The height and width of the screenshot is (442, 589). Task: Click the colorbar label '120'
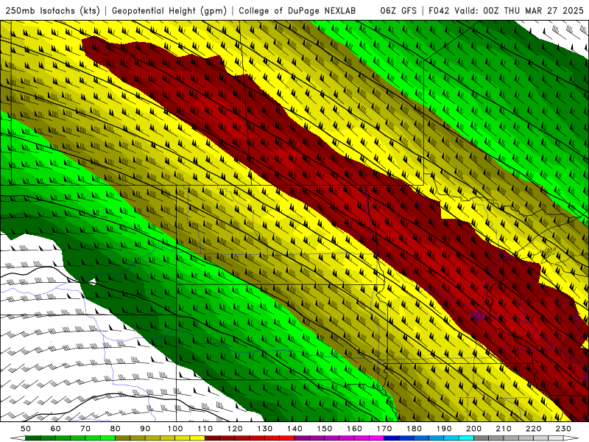[235, 429]
